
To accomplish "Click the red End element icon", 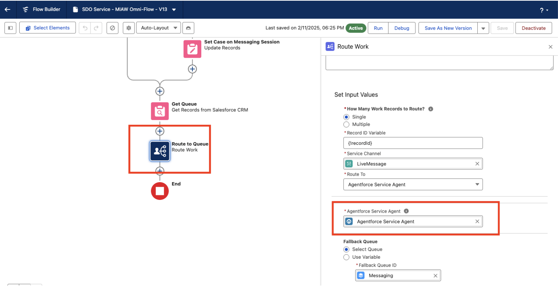I will point(160,191).
